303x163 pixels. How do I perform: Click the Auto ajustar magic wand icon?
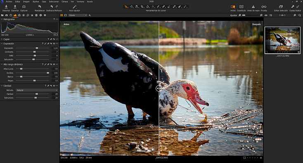pos(74,7)
